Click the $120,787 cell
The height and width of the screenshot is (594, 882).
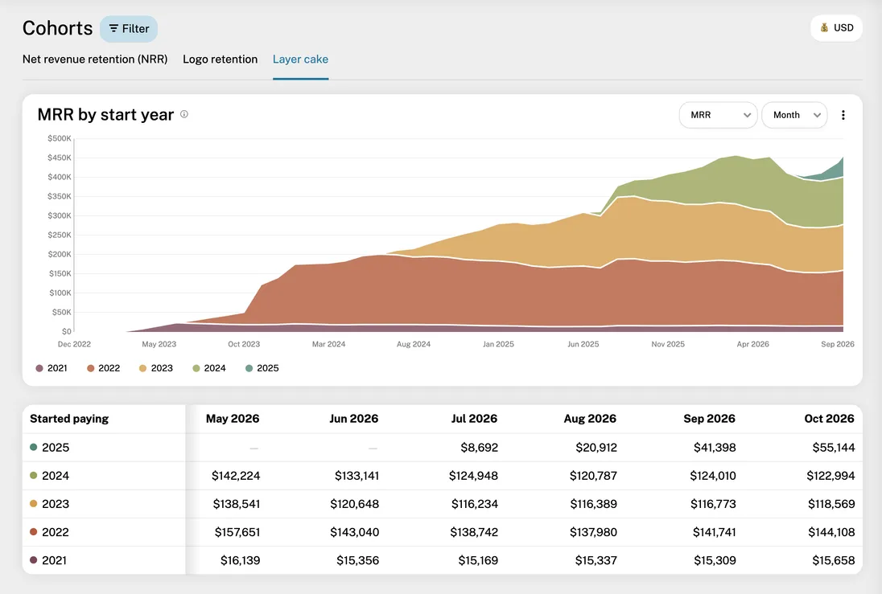pyautogui.click(x=593, y=475)
